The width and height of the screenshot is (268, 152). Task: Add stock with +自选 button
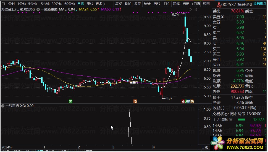(x=196, y=4)
